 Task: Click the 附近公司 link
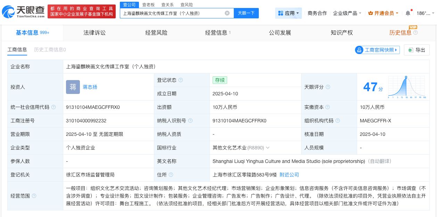tap(289, 175)
